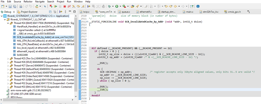Click the green Resume button
This screenshot has width=261, height=104.
(x=55, y=6)
